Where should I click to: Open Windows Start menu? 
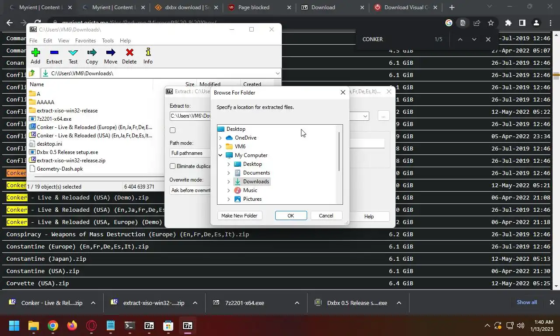[x=14, y=325]
